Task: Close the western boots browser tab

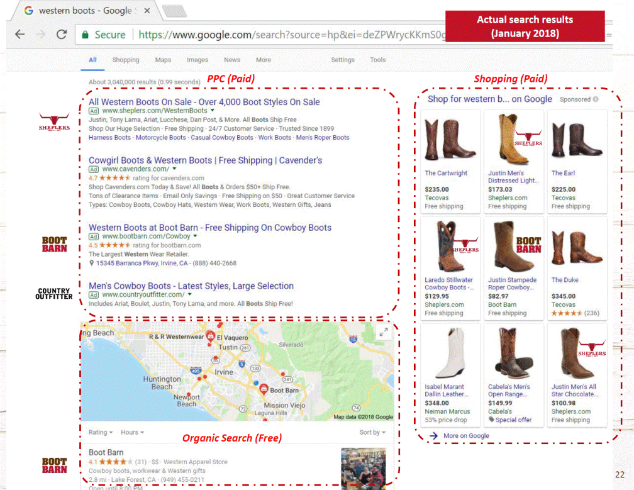Action: [x=147, y=11]
